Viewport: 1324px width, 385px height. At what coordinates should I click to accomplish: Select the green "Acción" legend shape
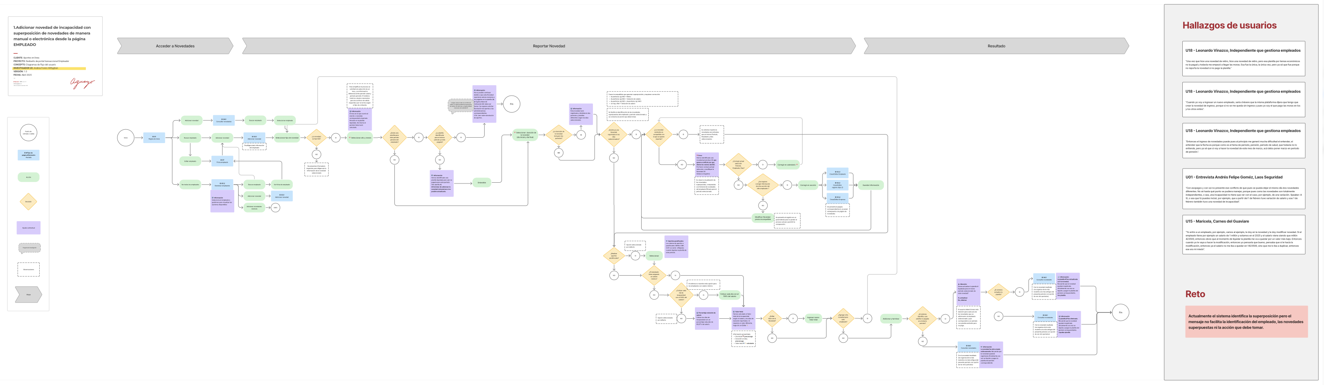click(x=28, y=177)
